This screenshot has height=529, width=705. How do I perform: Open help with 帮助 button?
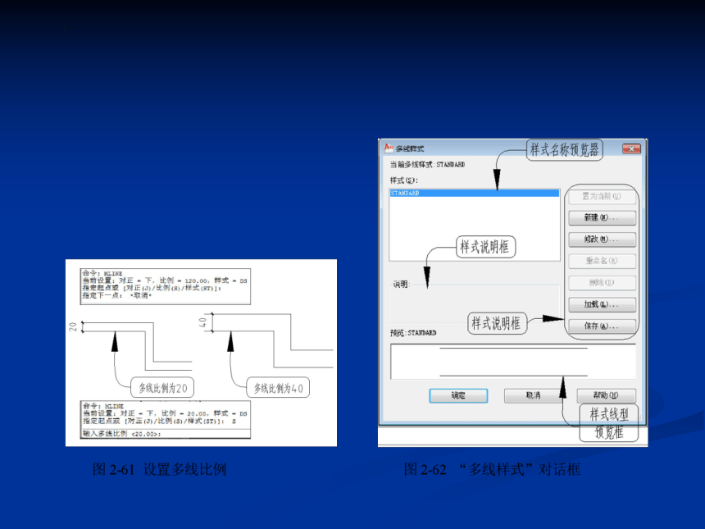pyautogui.click(x=606, y=395)
